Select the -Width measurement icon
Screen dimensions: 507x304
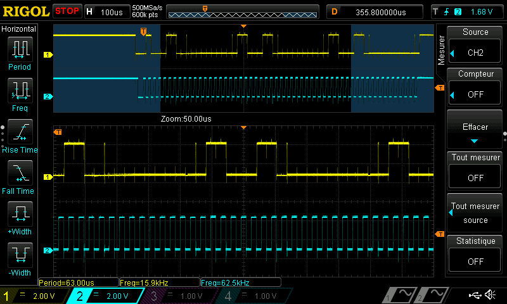click(x=20, y=255)
